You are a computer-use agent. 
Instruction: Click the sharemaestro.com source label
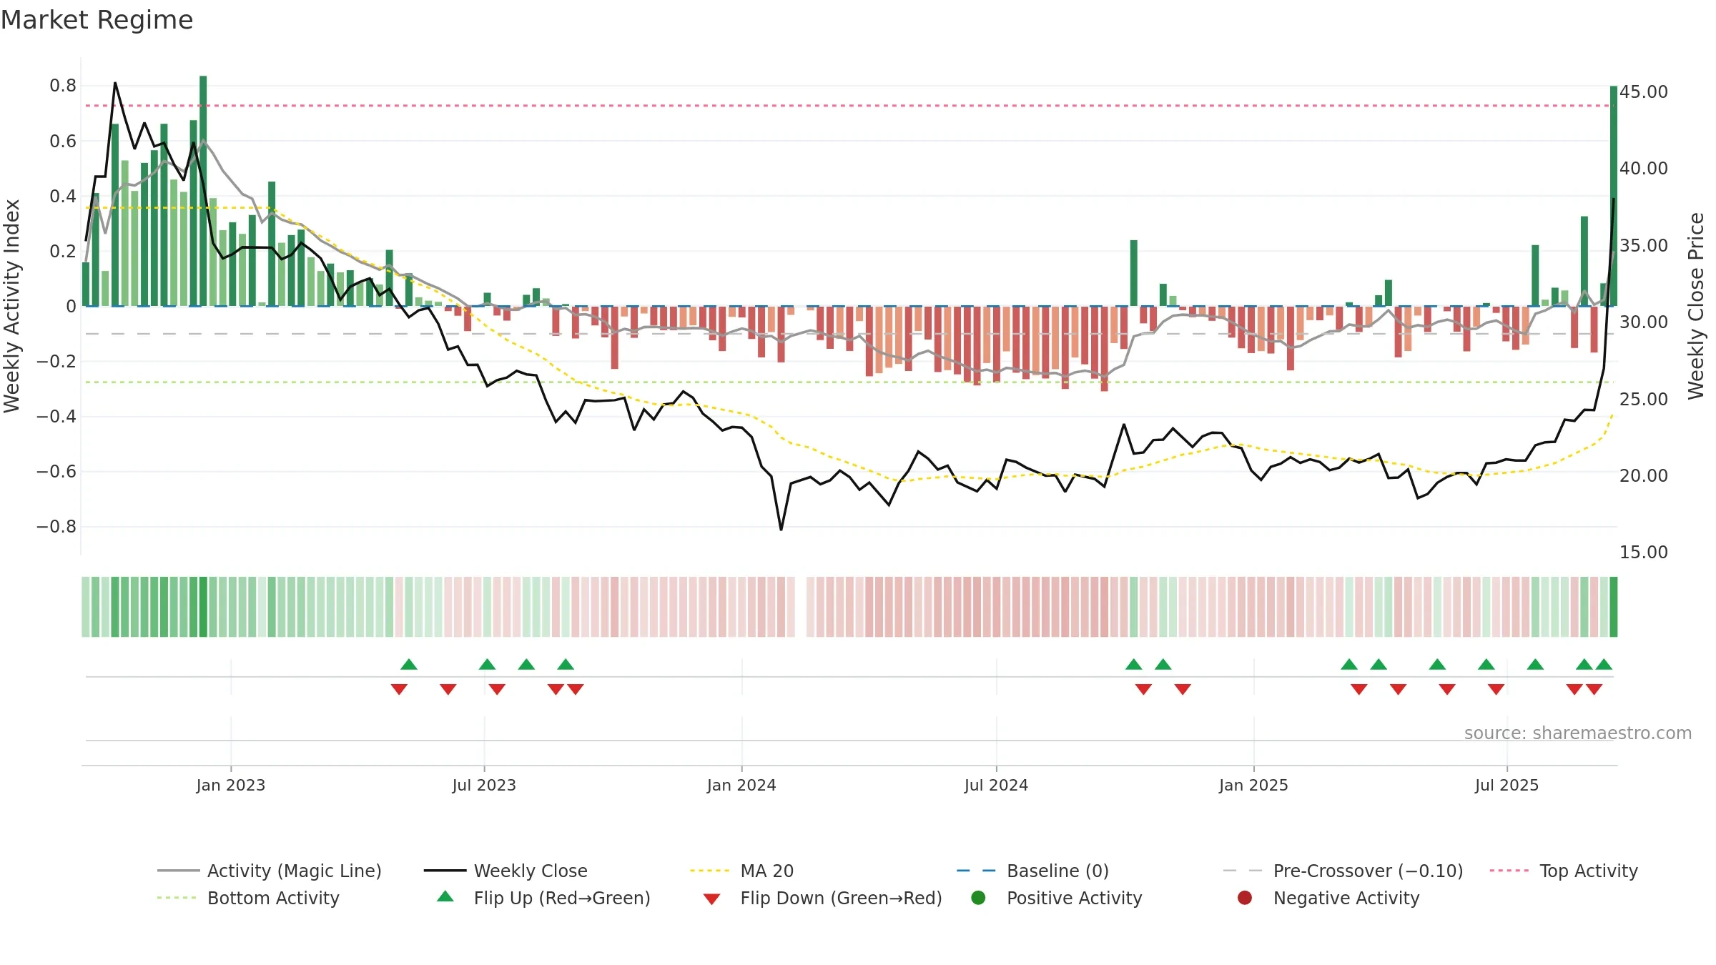[1578, 733]
